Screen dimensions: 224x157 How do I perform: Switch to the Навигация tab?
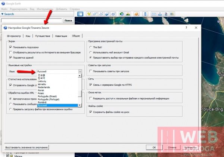click(x=61, y=36)
